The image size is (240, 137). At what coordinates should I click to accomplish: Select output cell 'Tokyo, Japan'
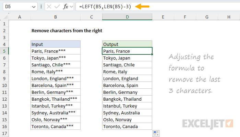tap(127, 58)
